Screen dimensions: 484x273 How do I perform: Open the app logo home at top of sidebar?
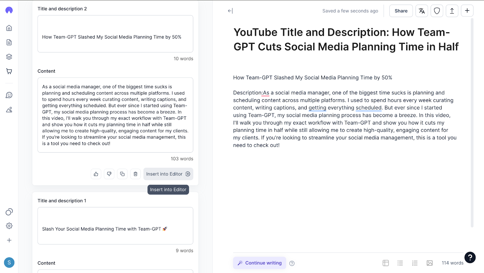[9, 10]
